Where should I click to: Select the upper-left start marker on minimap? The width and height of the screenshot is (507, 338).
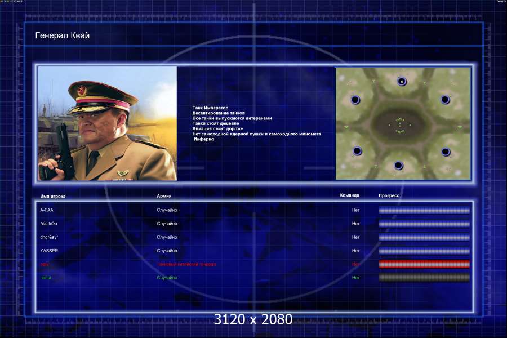tap(355, 100)
